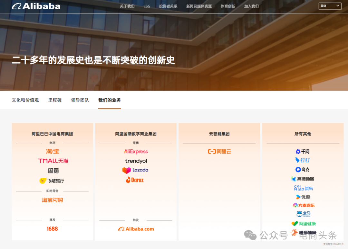Viewport: 348px width, 249px height.
Task: Open the 优酷 logo
Action: pyautogui.click(x=303, y=197)
